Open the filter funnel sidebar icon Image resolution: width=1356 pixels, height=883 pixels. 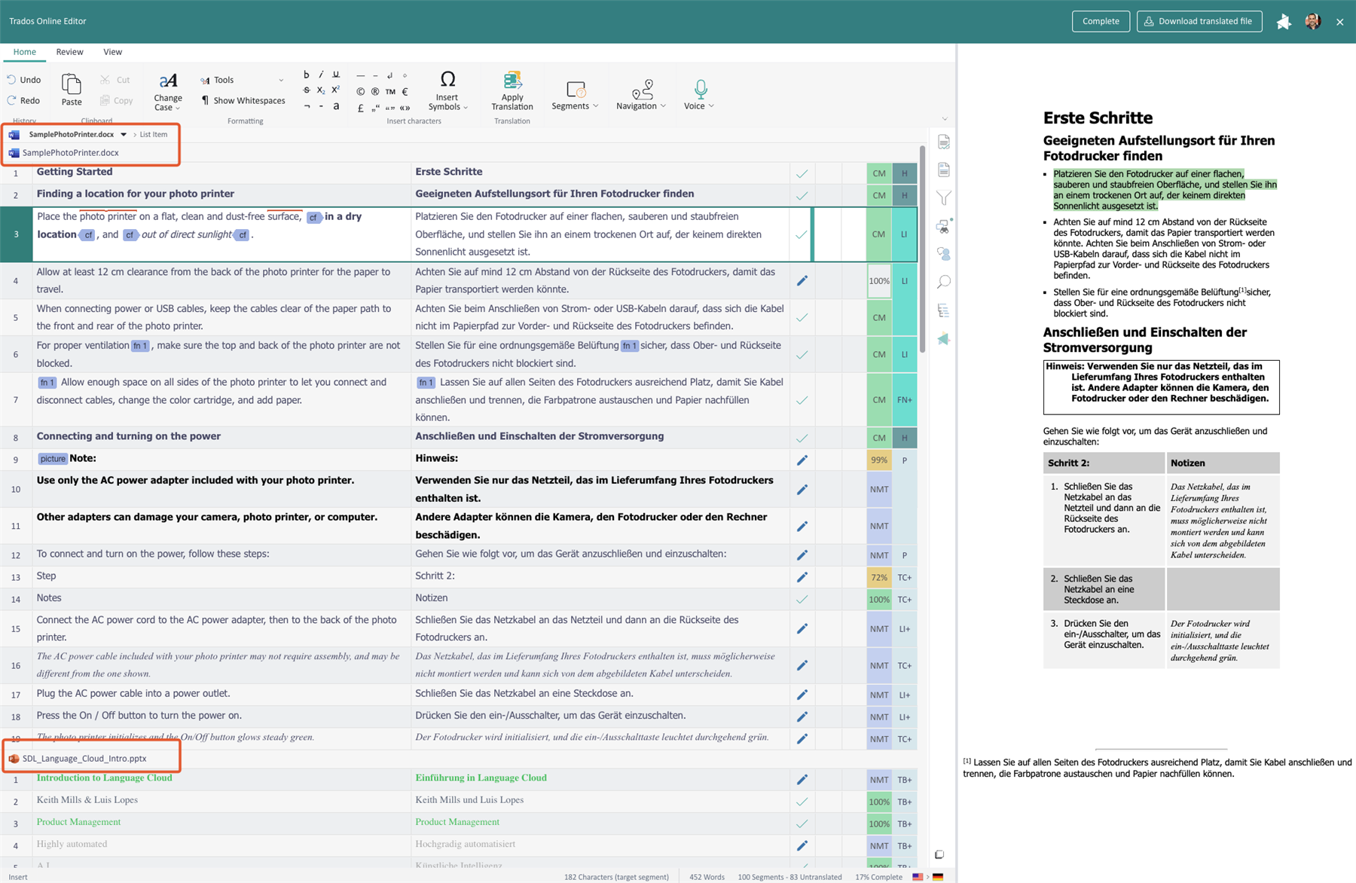[x=943, y=198]
